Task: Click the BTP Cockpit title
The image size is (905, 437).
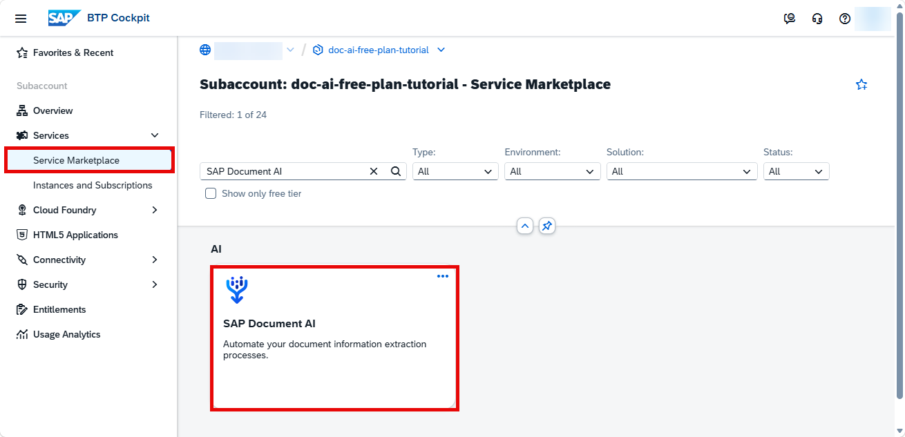Action: click(x=118, y=18)
